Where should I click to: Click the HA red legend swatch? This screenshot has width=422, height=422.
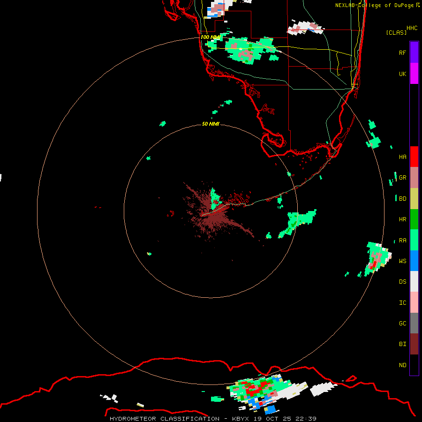414,157
